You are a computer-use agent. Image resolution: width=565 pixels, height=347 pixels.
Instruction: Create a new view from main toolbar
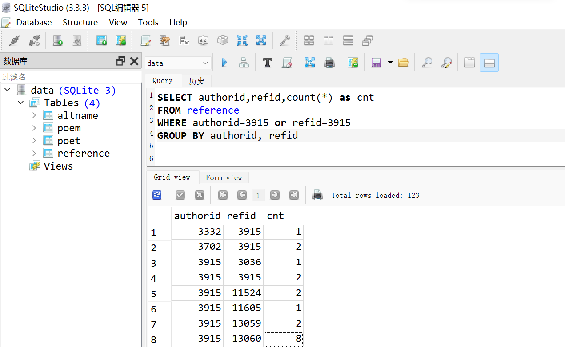121,41
